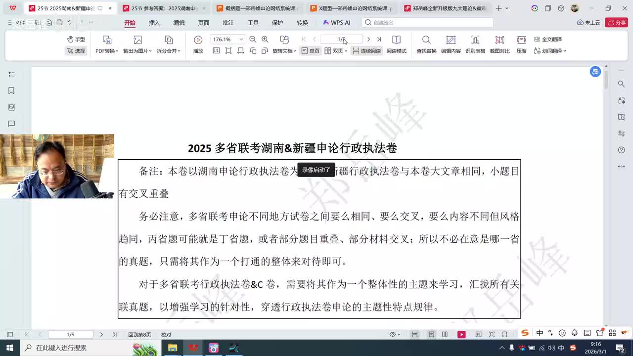Activate the Select tool
The width and height of the screenshot is (633, 356).
click(x=76, y=50)
